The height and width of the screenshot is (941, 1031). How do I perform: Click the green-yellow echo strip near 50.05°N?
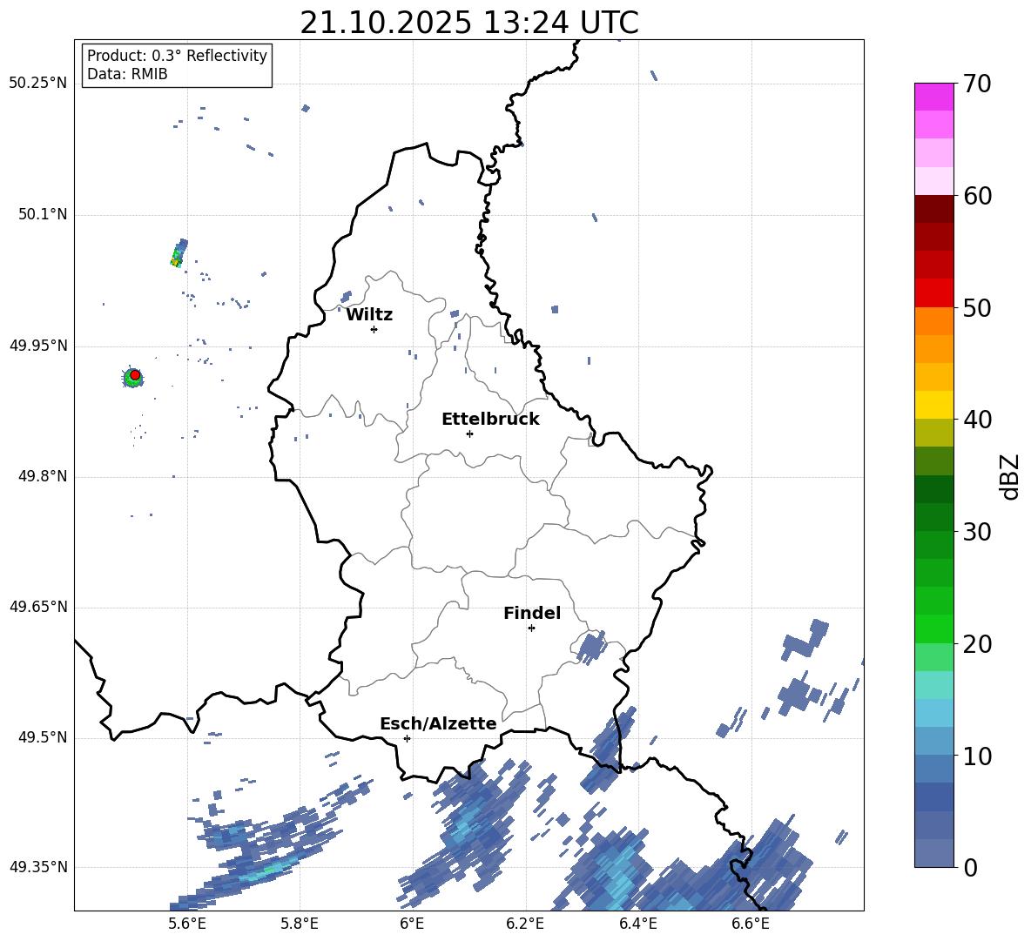click(x=179, y=253)
